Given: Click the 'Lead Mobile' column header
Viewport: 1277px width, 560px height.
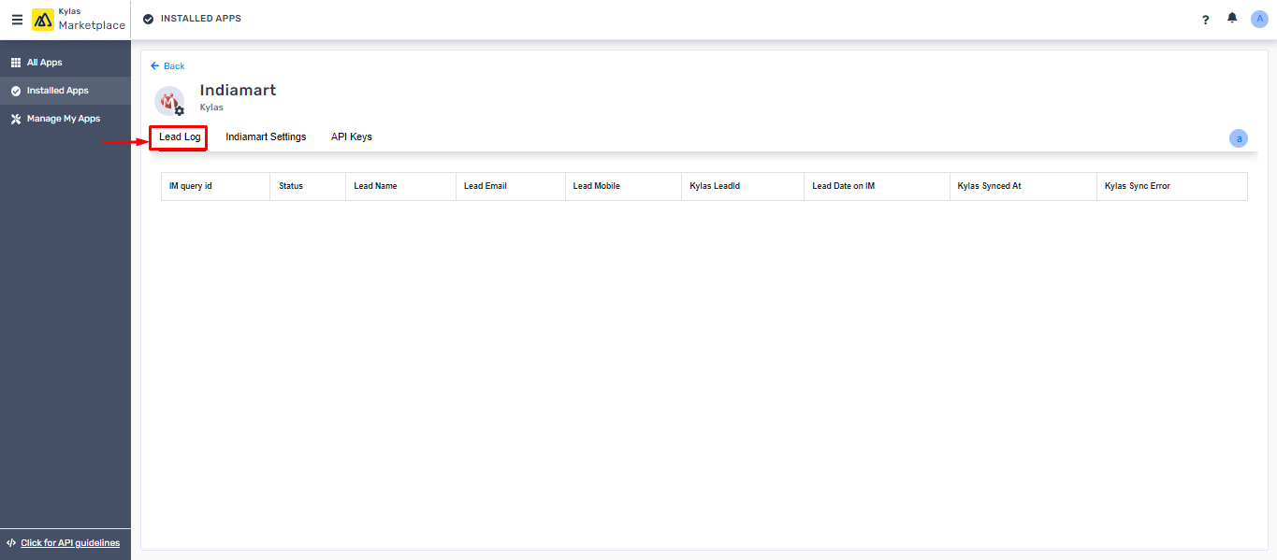Looking at the screenshot, I should [x=623, y=186].
